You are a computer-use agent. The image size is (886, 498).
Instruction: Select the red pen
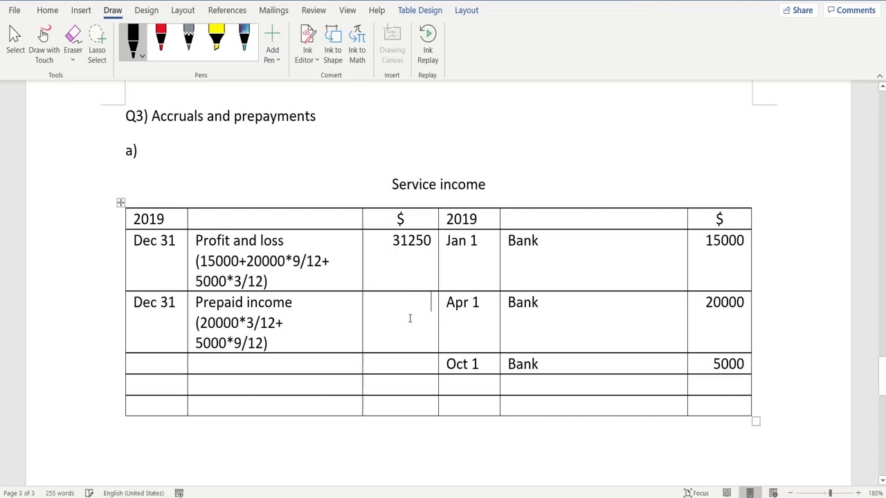click(161, 38)
